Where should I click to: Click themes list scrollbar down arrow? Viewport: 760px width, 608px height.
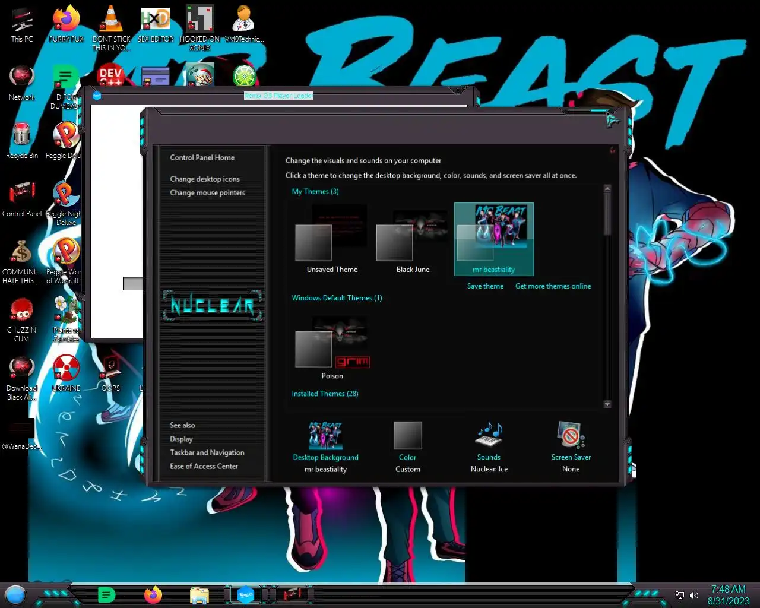click(x=607, y=404)
